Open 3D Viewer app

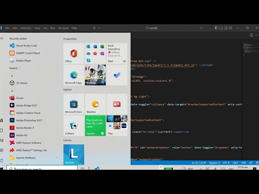[19, 83]
